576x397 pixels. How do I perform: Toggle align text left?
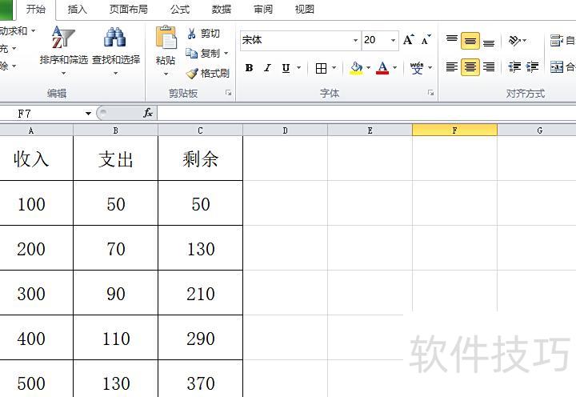point(452,67)
